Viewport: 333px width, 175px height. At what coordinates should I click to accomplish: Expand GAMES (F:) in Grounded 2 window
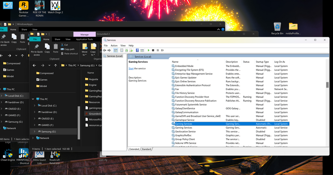(35, 125)
